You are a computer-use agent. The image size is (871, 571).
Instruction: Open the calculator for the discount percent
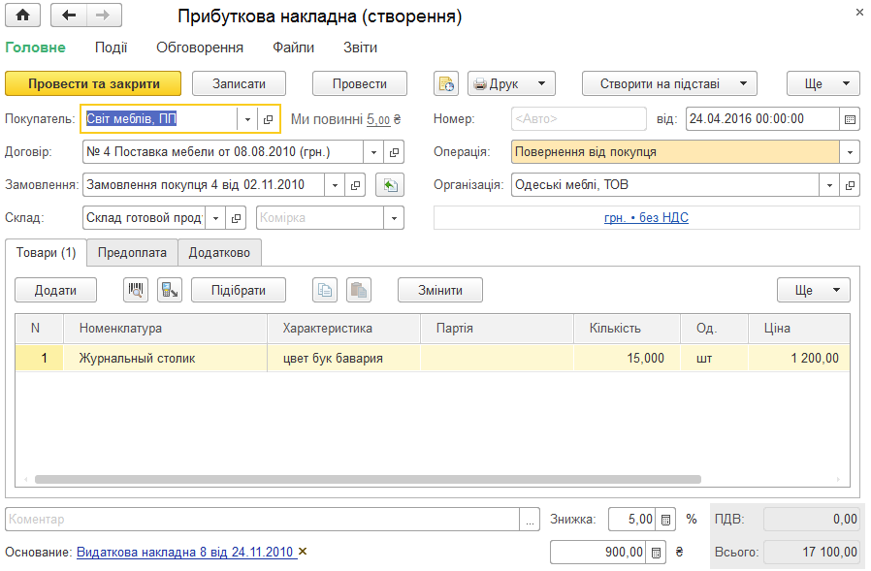(665, 520)
